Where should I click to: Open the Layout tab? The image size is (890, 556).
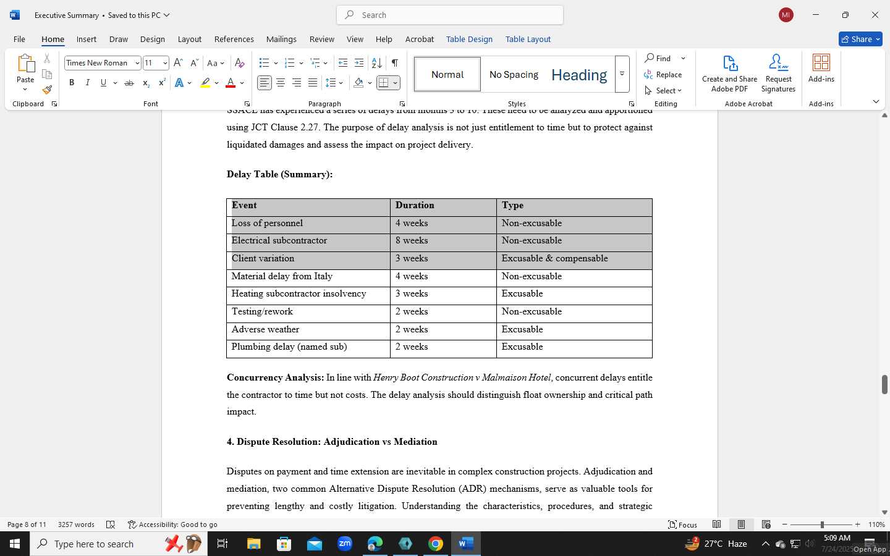pyautogui.click(x=190, y=39)
